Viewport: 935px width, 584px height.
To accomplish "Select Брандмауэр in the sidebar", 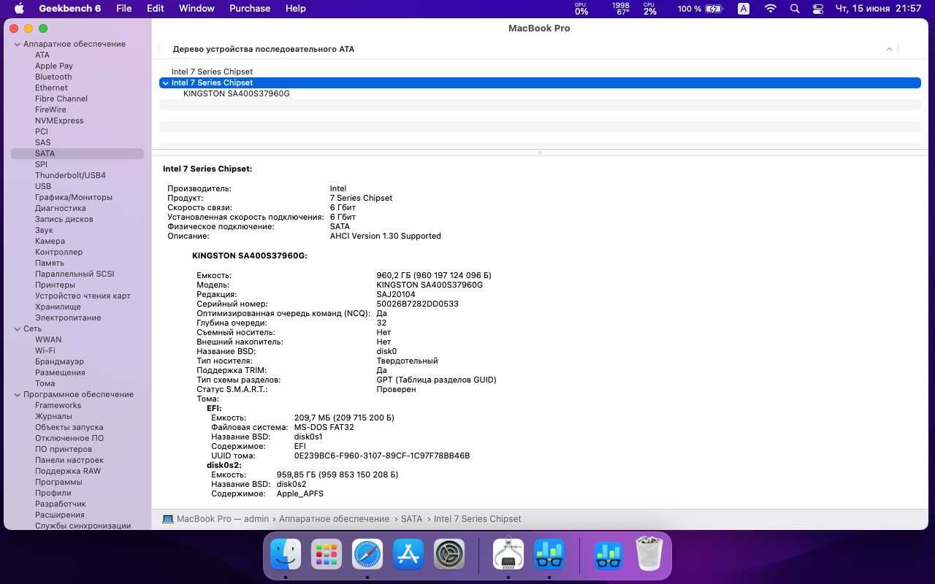I will (59, 361).
